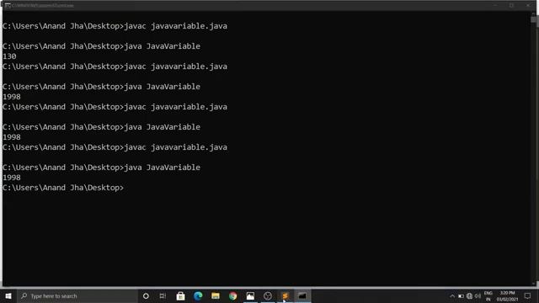Open the ENG IN language indicator
Image resolution: width=539 pixels, height=303 pixels.
(x=488, y=296)
